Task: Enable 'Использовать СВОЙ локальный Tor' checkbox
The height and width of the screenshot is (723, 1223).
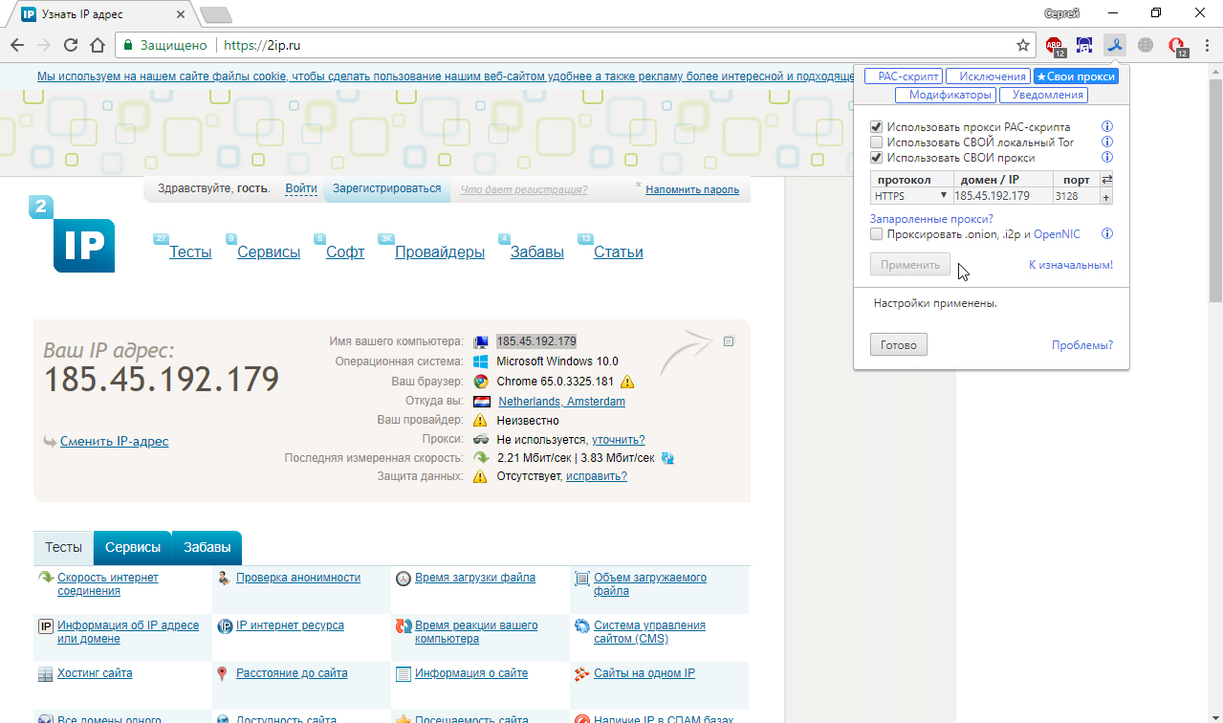Action: (x=876, y=142)
